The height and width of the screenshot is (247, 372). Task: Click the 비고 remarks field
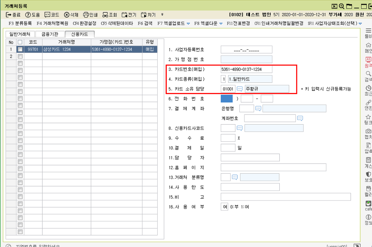point(286,197)
